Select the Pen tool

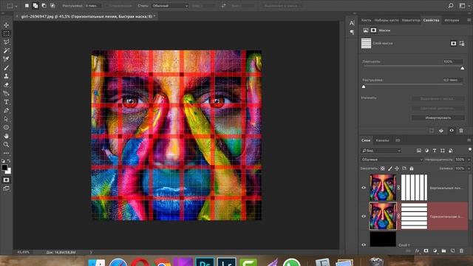(6, 110)
